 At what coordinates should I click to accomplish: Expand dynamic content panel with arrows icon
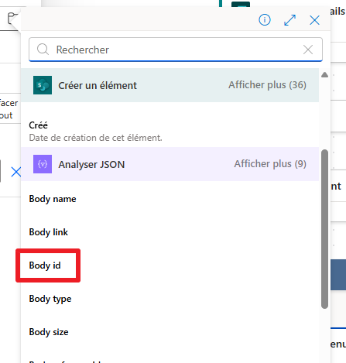coord(289,20)
